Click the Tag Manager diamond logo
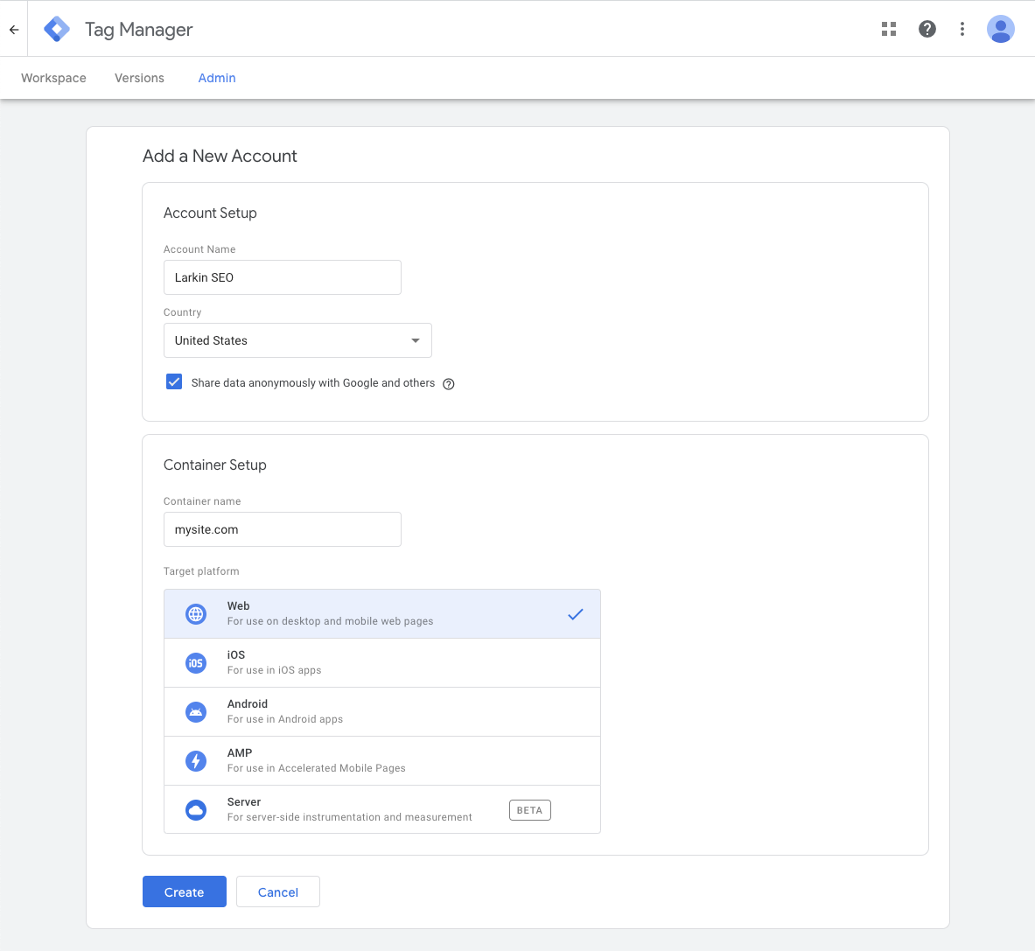Viewport: 1035px width, 951px height. [x=56, y=28]
